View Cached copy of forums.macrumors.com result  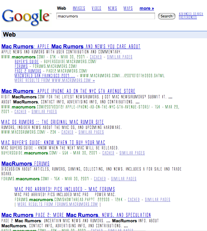point(100,179)
